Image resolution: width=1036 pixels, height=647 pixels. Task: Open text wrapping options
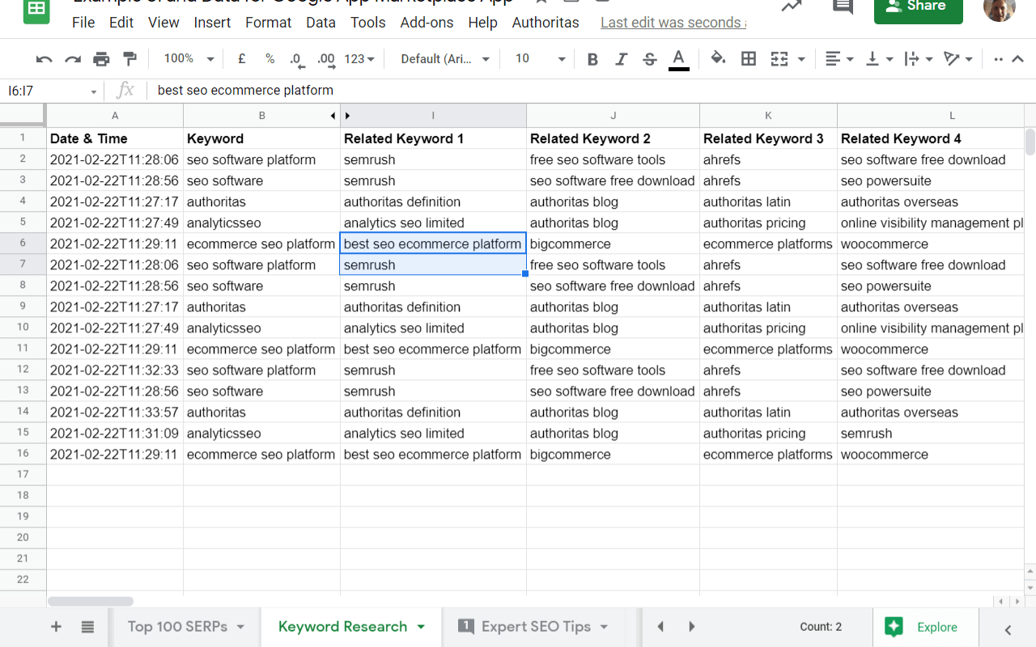point(920,59)
